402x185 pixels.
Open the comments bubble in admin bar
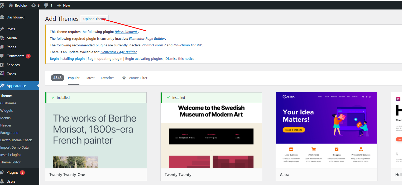(46, 5)
